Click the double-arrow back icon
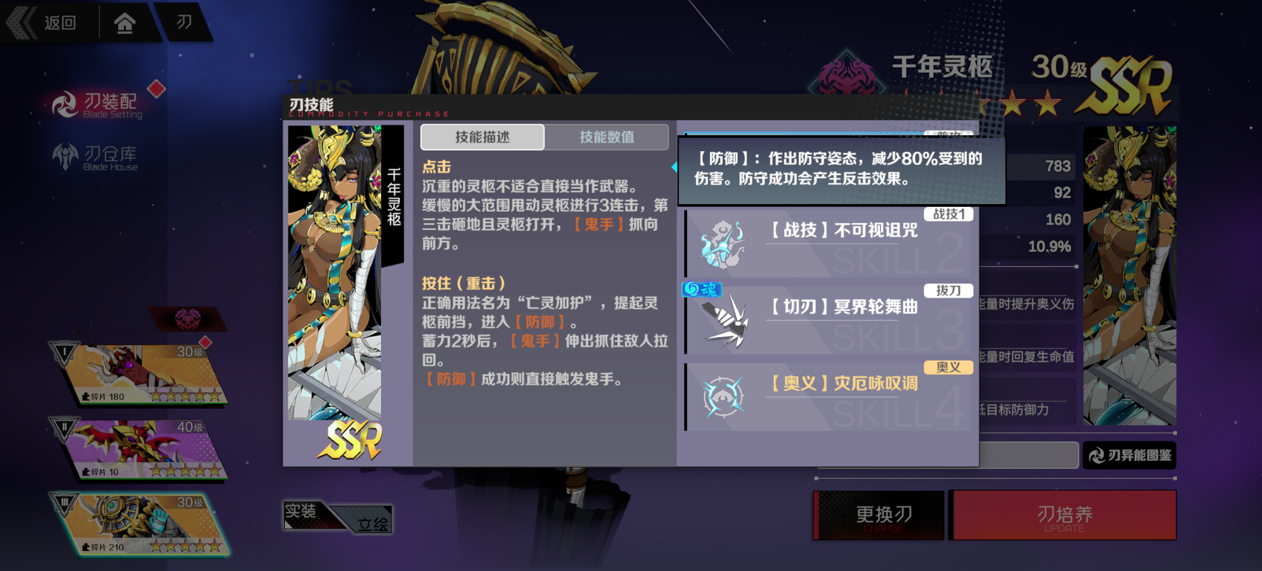This screenshot has width=1262, height=571. 21,23
